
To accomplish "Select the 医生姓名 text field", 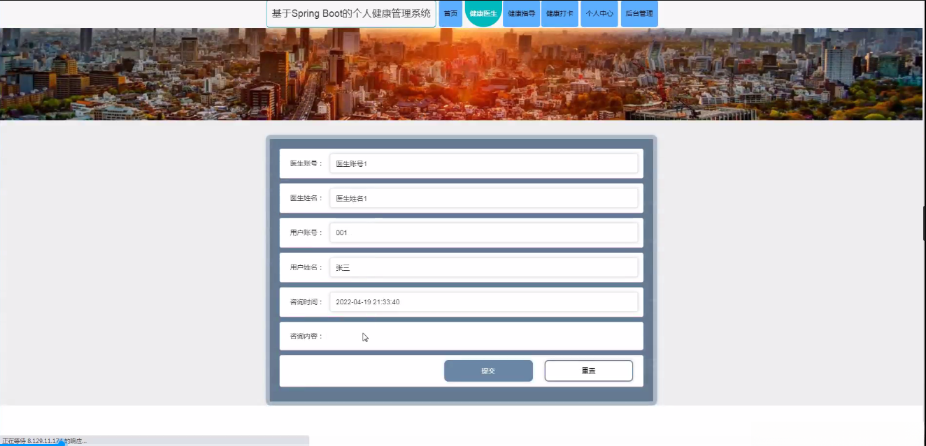I will click(484, 198).
